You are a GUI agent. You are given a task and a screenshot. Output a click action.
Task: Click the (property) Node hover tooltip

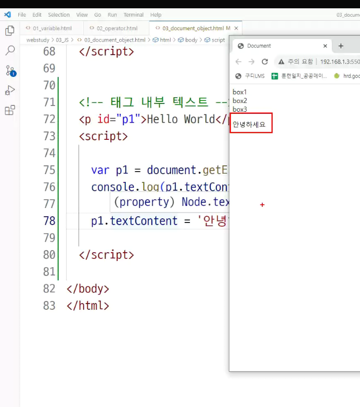170,202
